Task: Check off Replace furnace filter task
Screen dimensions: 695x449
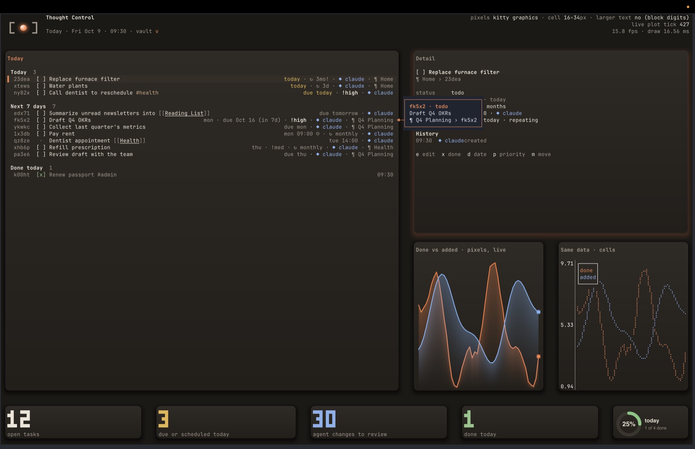Action: (x=41, y=79)
